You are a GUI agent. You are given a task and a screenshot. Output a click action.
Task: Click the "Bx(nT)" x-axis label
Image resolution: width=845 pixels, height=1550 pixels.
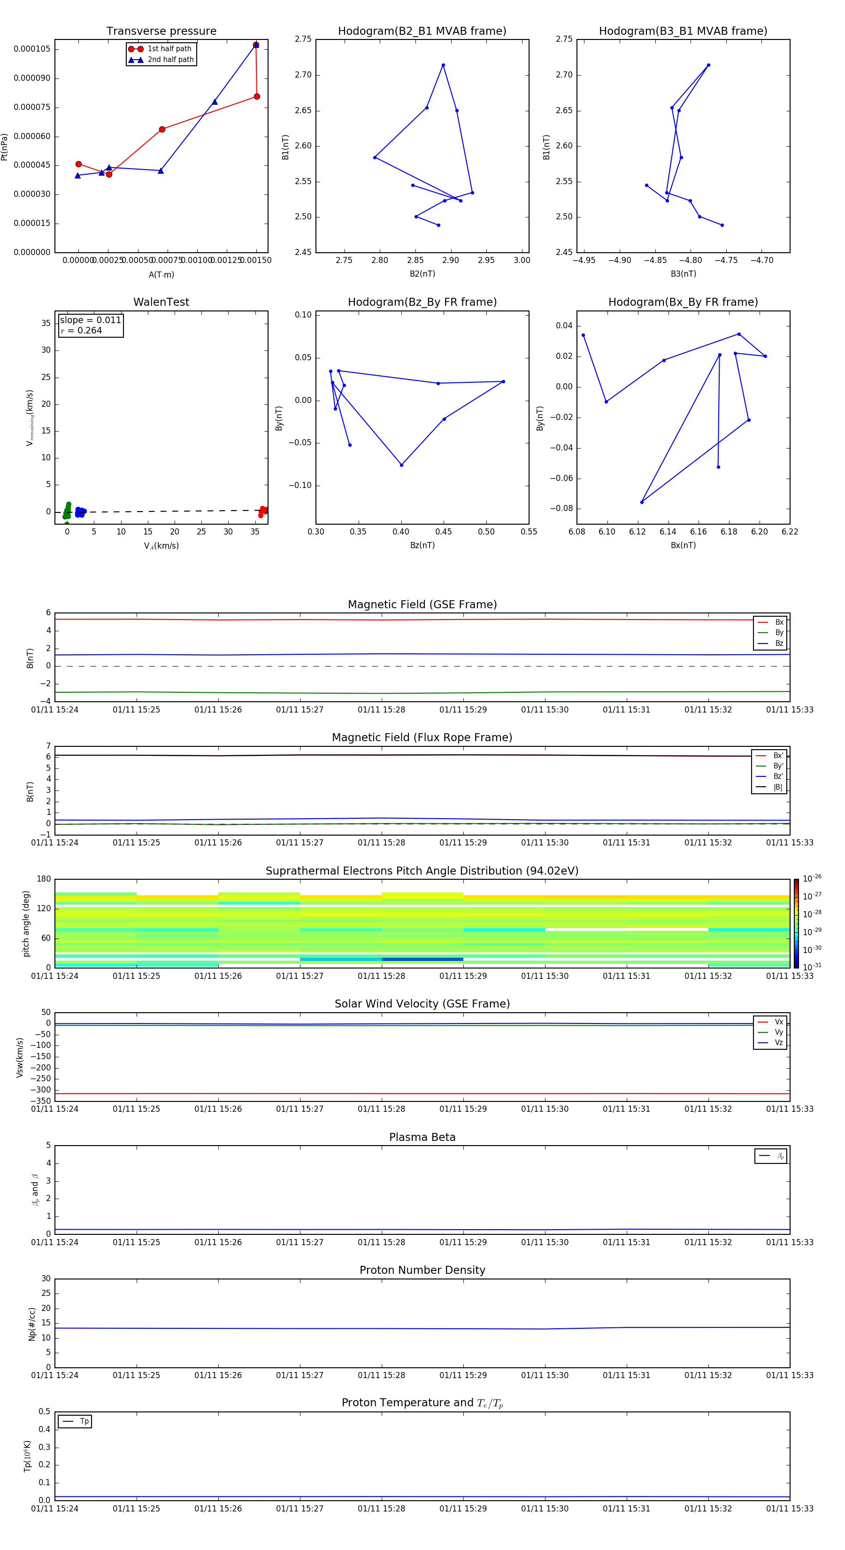point(683,545)
